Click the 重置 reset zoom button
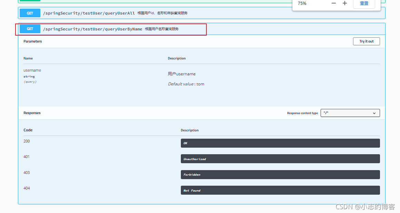Image resolution: width=400 pixels, height=213 pixels. tap(364, 3)
